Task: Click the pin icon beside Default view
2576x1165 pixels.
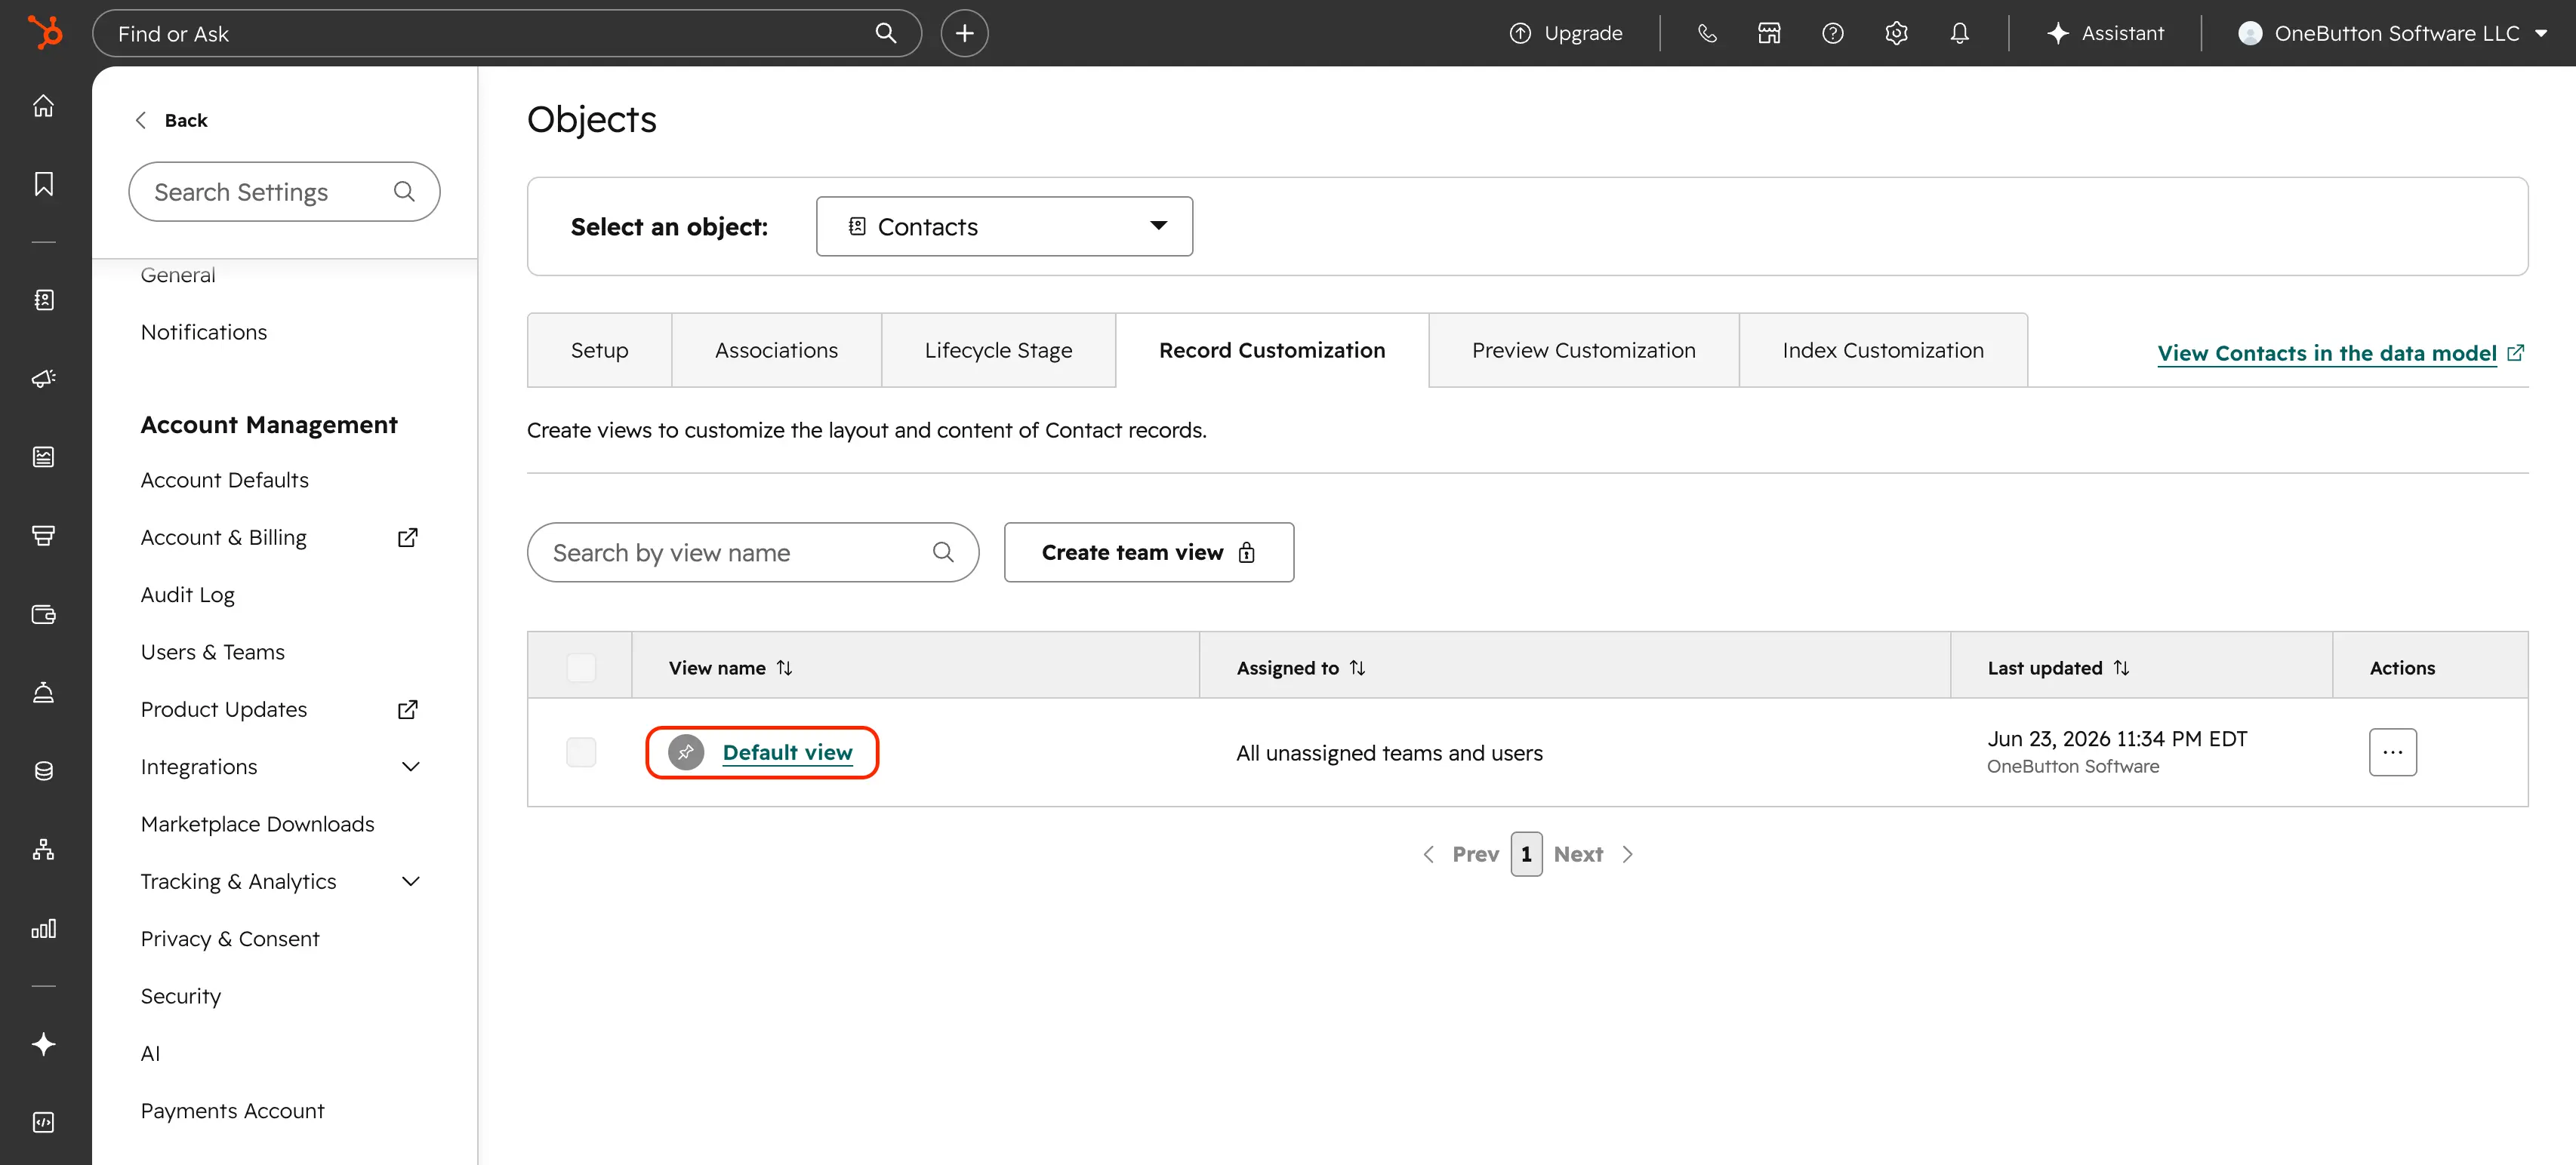Action: pyautogui.click(x=686, y=752)
